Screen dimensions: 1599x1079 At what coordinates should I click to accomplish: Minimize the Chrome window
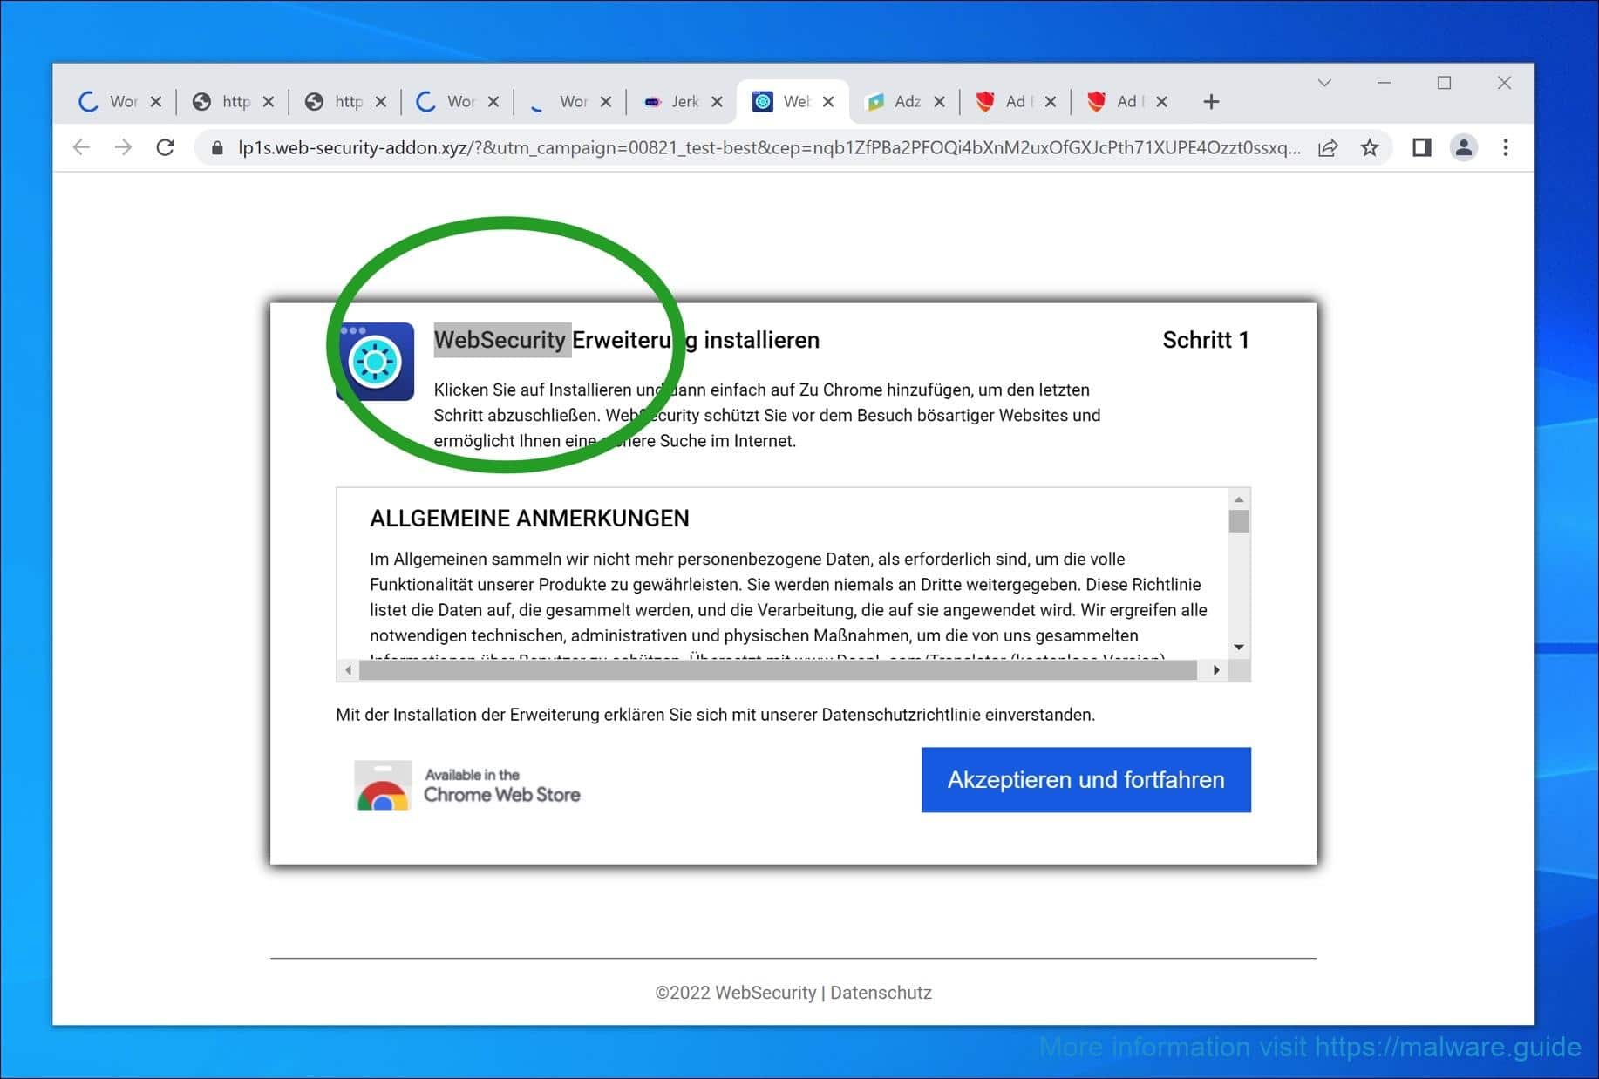[x=1384, y=83]
